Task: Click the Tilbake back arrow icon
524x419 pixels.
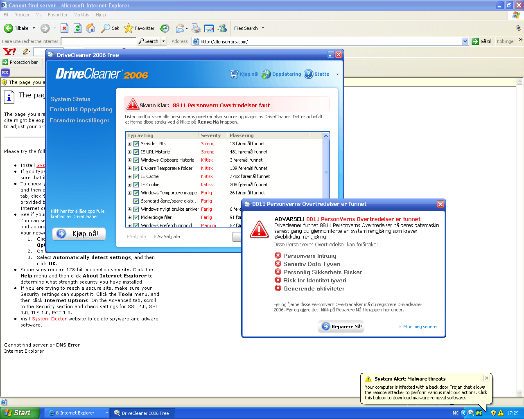Action: 8,28
